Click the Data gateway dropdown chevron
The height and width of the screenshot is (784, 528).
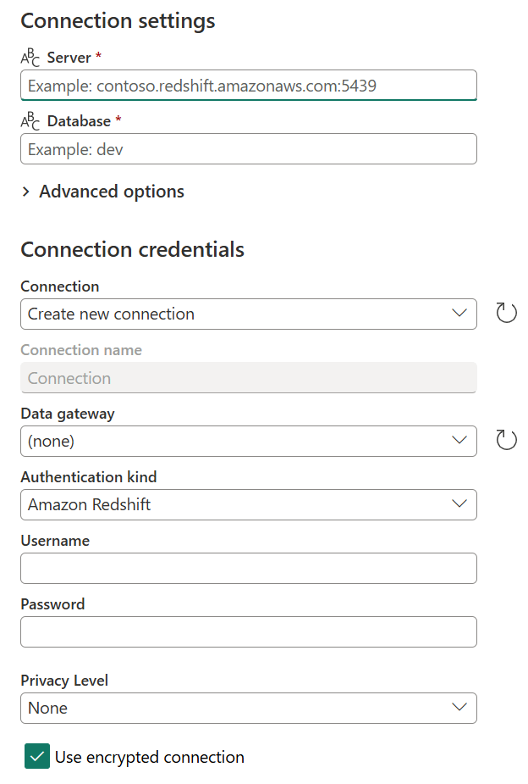(459, 441)
